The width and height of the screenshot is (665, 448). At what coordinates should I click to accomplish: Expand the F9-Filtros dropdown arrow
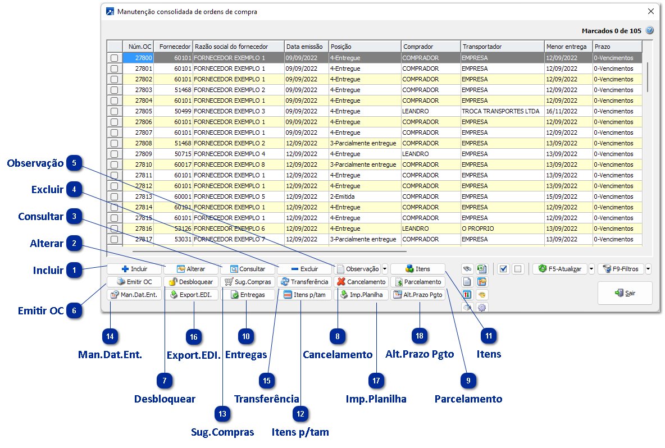[x=649, y=269]
